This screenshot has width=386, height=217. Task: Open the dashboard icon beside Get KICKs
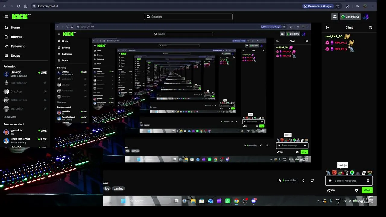tap(335, 17)
